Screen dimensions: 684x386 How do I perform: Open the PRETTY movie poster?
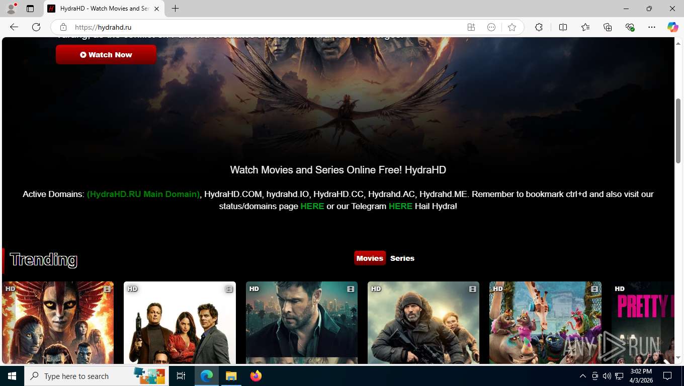643,323
